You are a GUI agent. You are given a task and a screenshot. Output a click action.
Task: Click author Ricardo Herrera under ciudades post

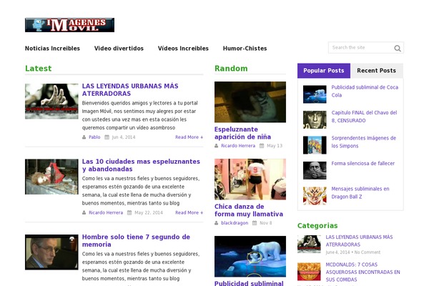click(x=106, y=212)
